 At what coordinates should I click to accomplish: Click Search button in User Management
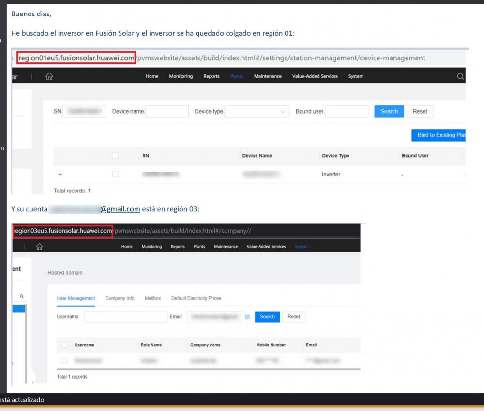pyautogui.click(x=267, y=317)
